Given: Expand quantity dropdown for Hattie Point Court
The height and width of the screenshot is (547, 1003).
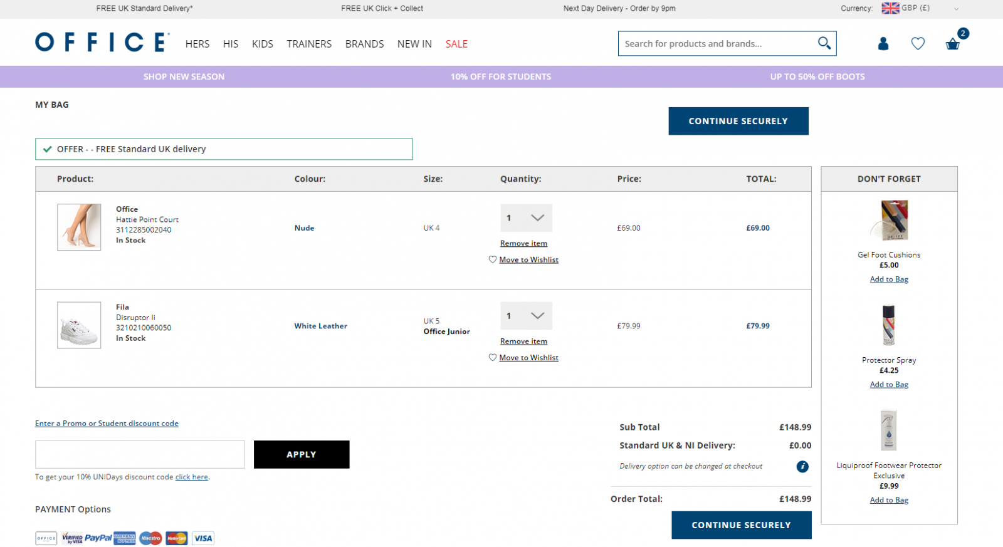Looking at the screenshot, I should tap(526, 217).
